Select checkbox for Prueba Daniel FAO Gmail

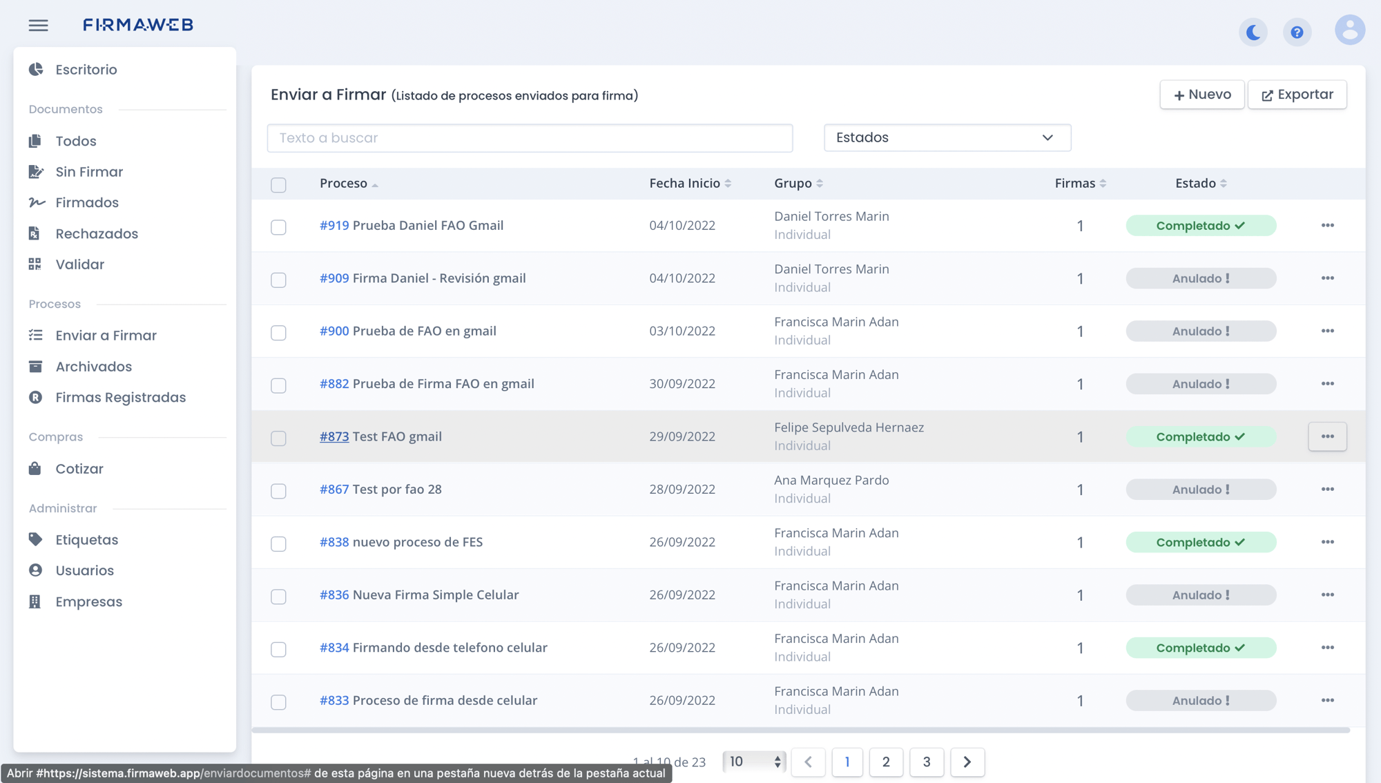[x=278, y=227]
